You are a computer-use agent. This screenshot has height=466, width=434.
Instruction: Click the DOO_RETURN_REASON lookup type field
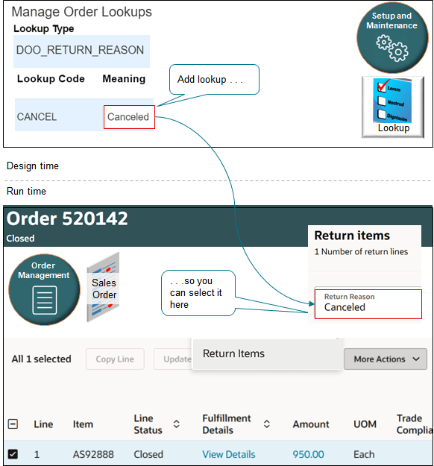click(81, 51)
